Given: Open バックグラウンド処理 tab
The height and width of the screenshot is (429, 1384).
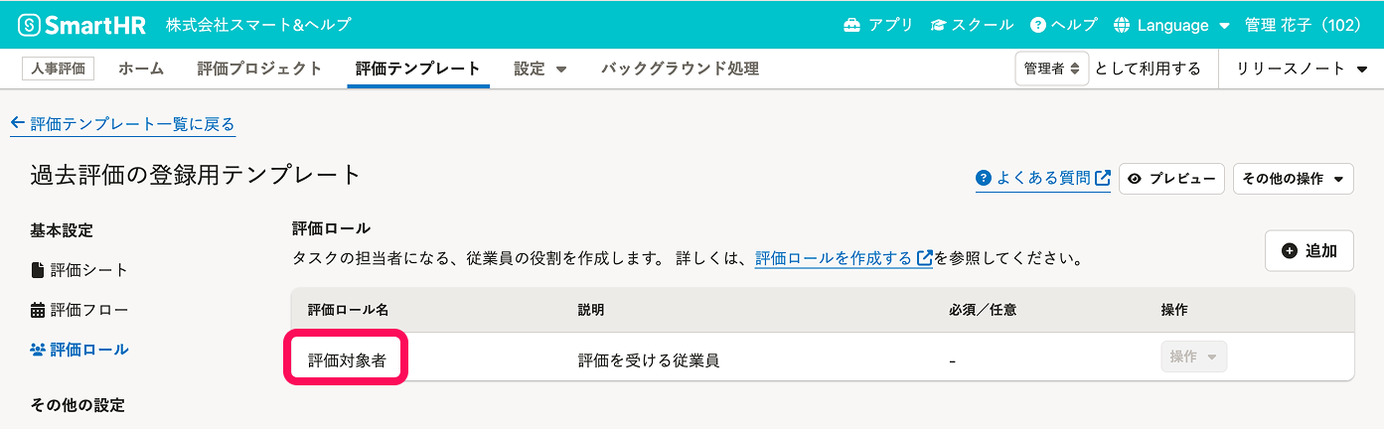Looking at the screenshot, I should pos(680,69).
